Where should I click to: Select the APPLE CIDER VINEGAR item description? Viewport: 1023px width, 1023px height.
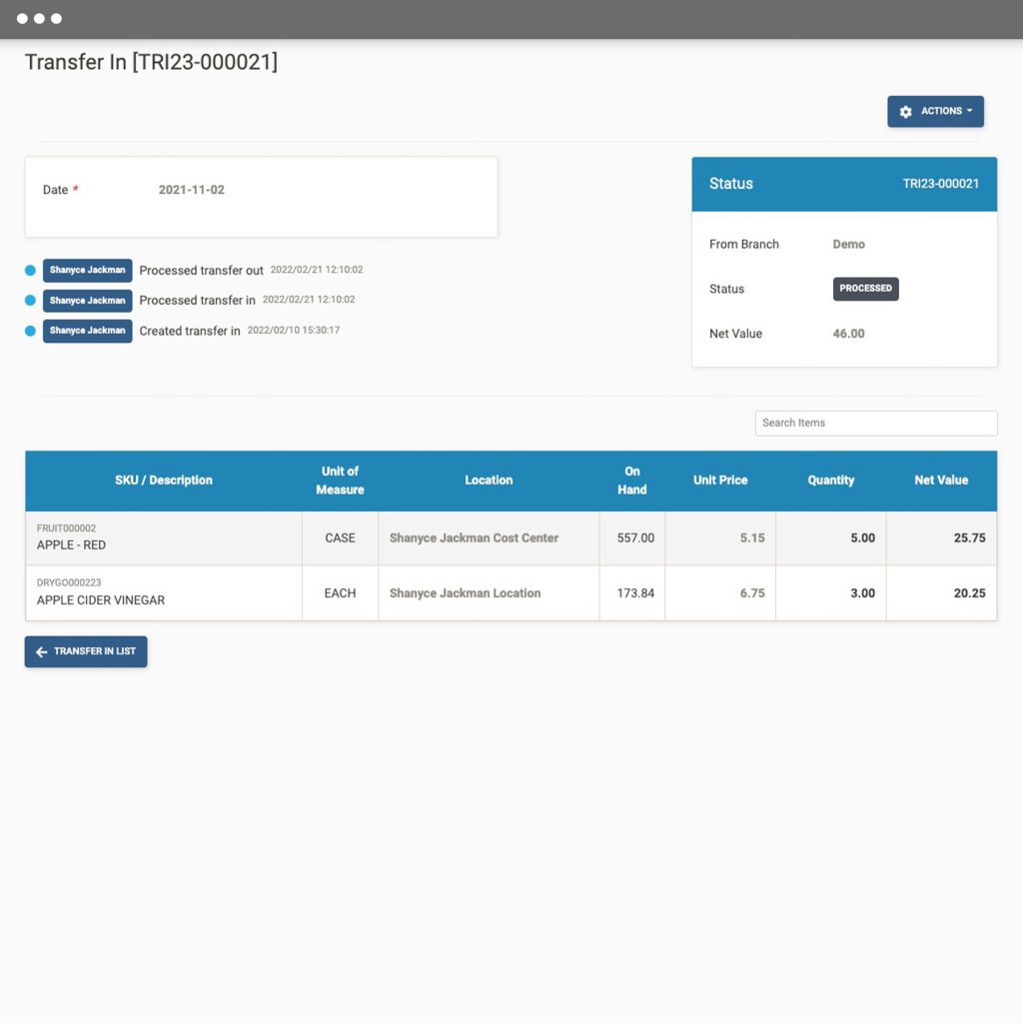[x=101, y=600]
